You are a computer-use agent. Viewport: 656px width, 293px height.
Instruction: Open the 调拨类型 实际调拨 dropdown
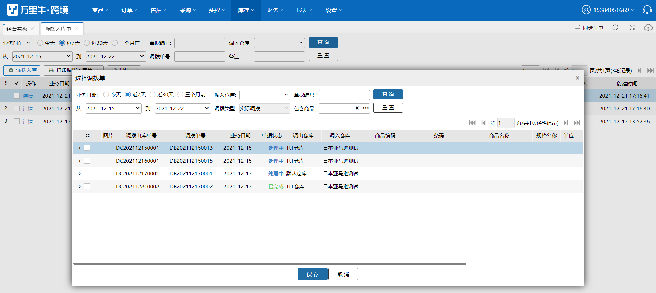[x=264, y=108]
